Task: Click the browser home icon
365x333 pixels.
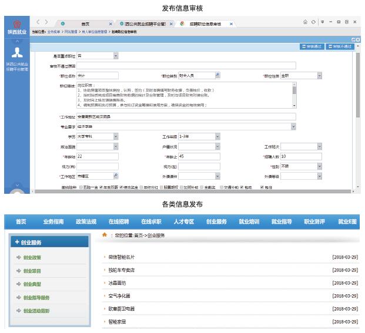Action: point(306,22)
